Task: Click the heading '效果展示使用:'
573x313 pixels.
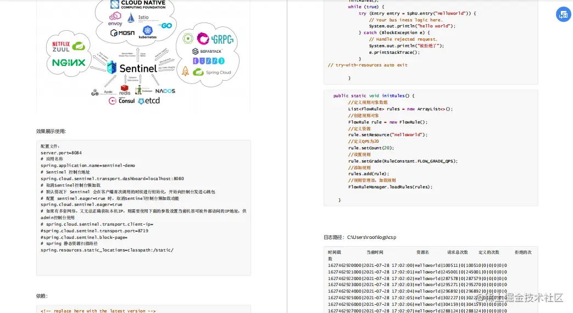Action: tap(51, 131)
